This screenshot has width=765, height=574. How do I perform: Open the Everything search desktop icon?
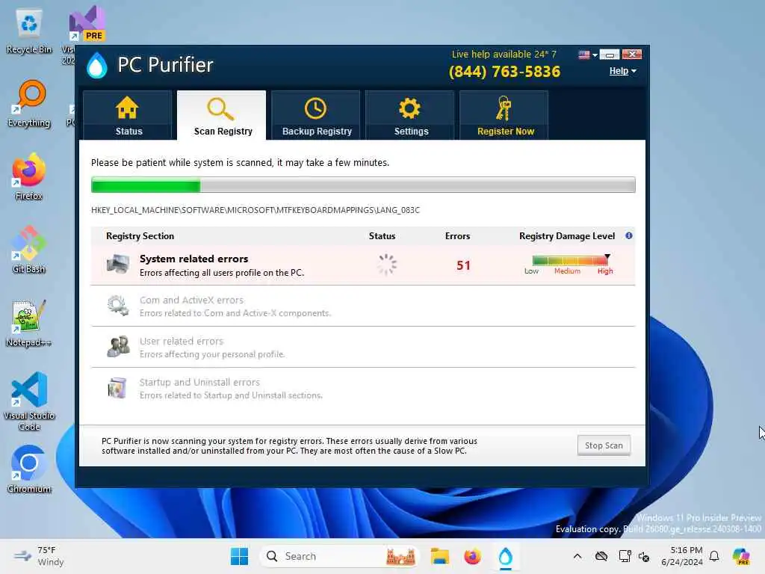click(x=29, y=104)
